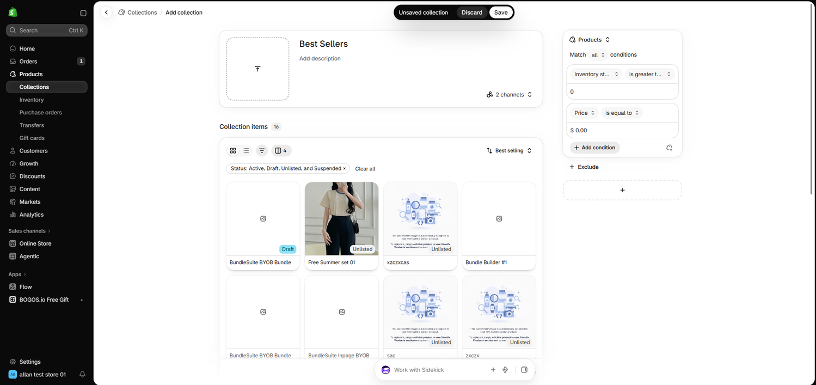
Task: Change columns count with the 4 button
Action: pyautogui.click(x=281, y=151)
